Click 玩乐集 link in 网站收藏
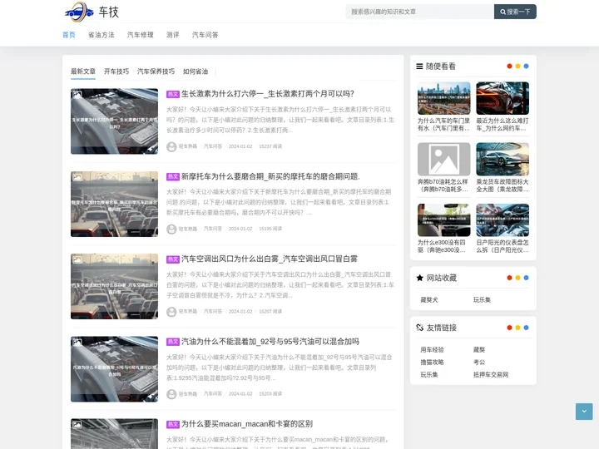Screen dimensions: 599x449 [x=482, y=300]
